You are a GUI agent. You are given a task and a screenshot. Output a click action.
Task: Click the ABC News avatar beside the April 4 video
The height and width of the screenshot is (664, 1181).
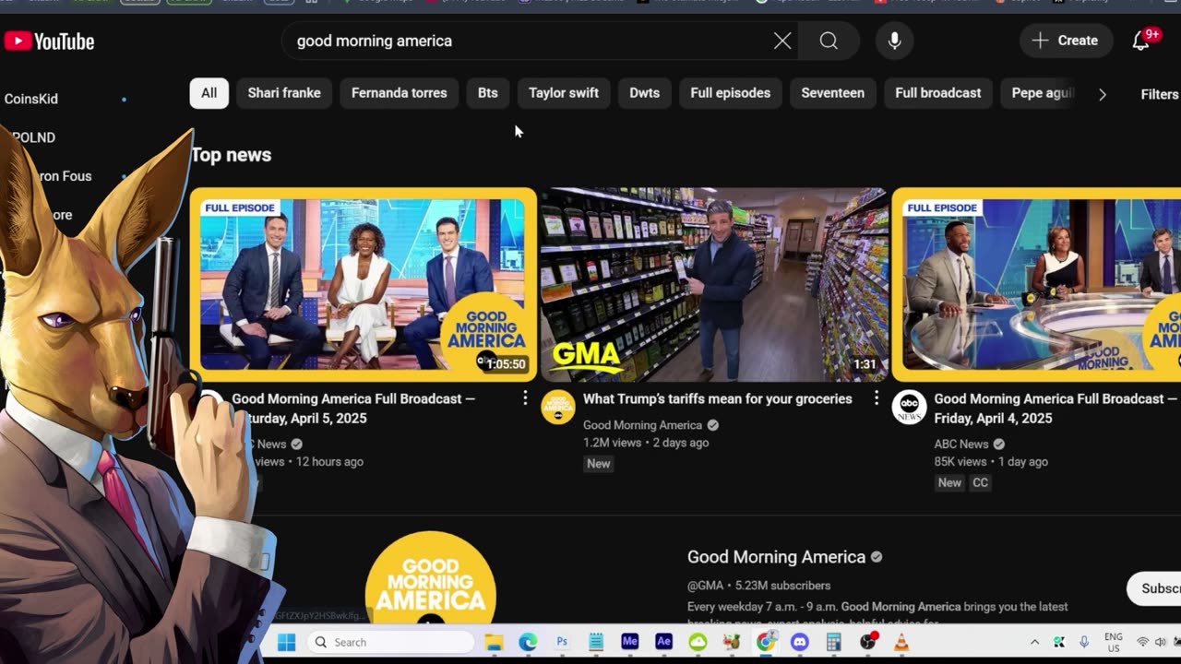tap(909, 407)
